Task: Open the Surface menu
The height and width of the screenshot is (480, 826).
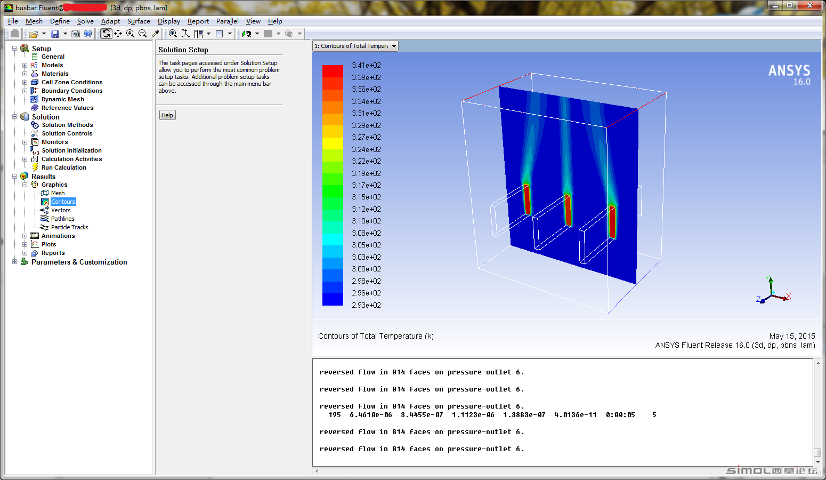Action: tap(139, 21)
